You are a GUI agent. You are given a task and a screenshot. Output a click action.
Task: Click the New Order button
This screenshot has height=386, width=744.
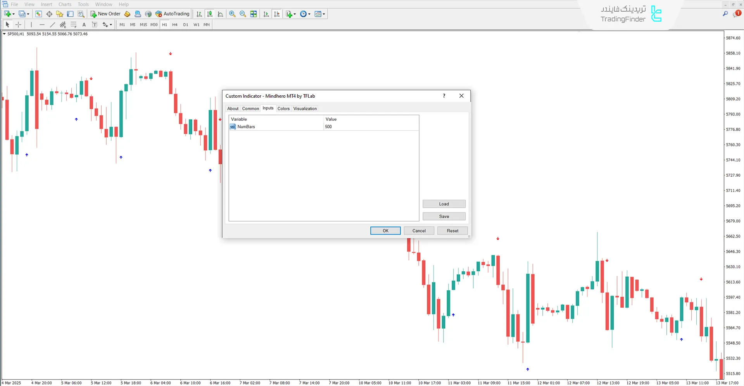coord(105,14)
